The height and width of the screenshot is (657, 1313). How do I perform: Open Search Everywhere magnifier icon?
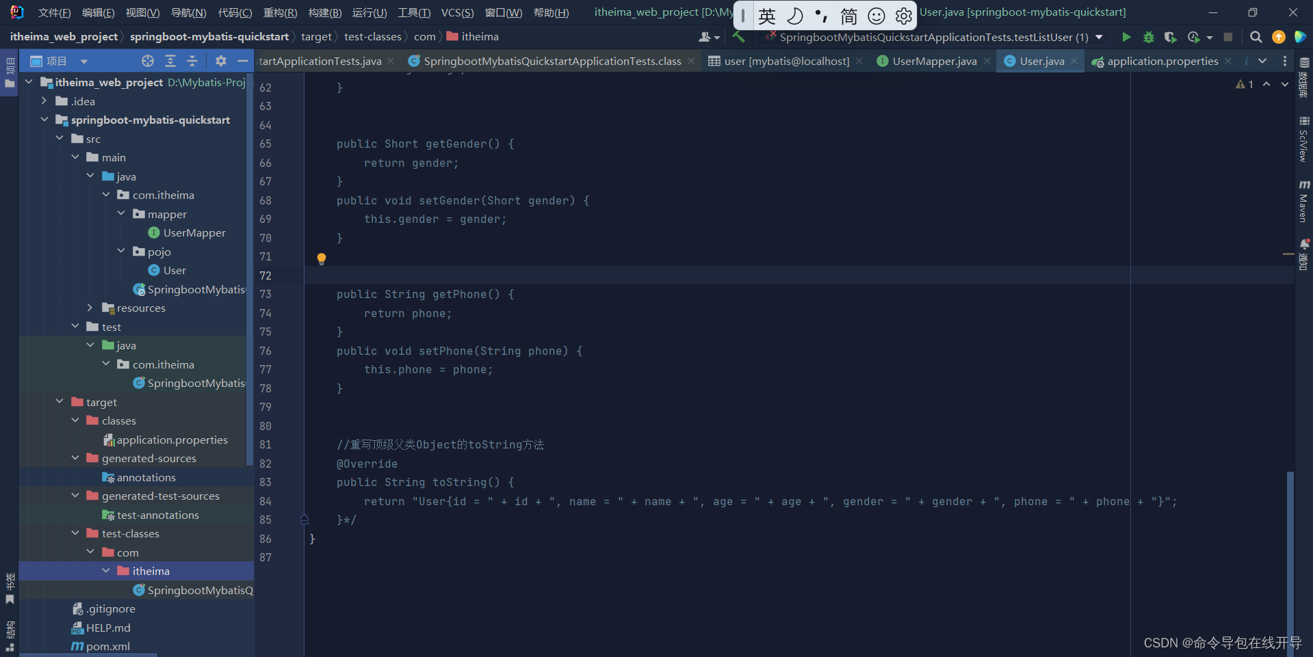click(x=1256, y=37)
